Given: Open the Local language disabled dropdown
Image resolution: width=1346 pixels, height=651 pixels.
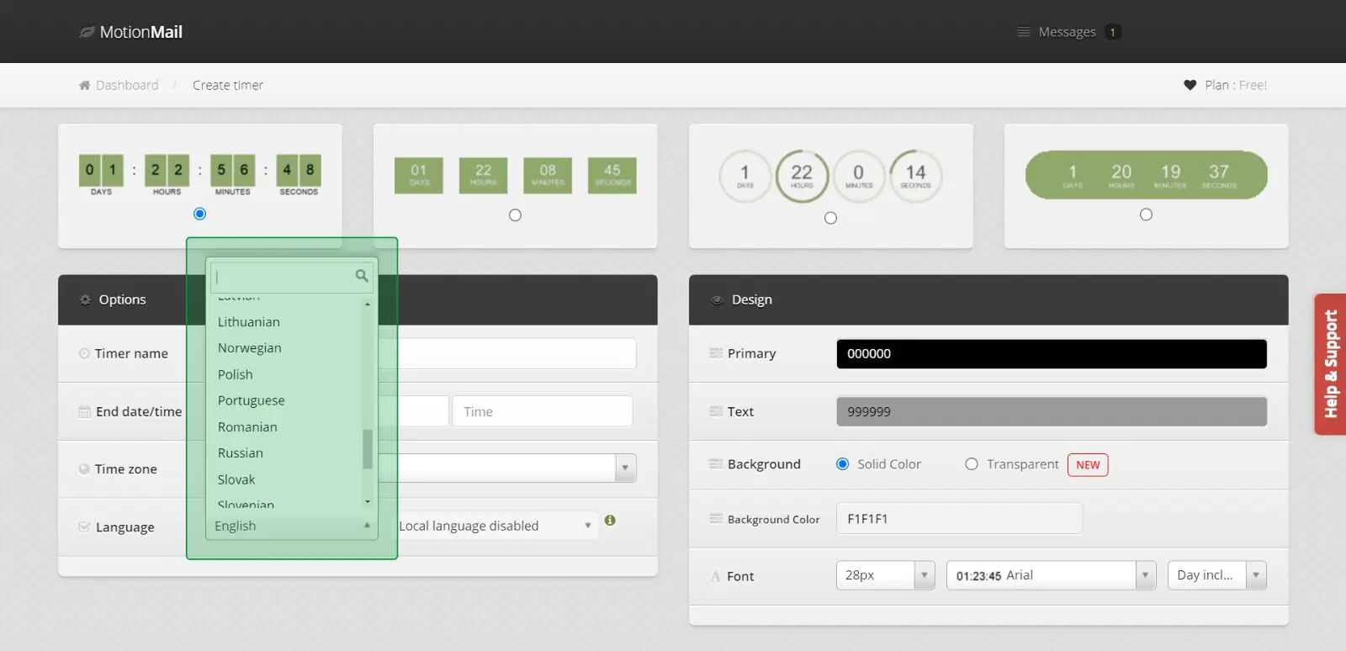Looking at the screenshot, I should (495, 526).
